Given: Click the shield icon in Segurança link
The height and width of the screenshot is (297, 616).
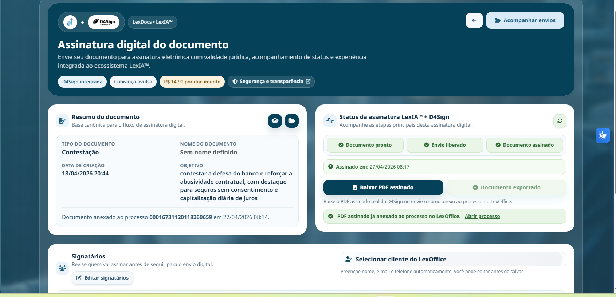Looking at the screenshot, I should tap(235, 82).
